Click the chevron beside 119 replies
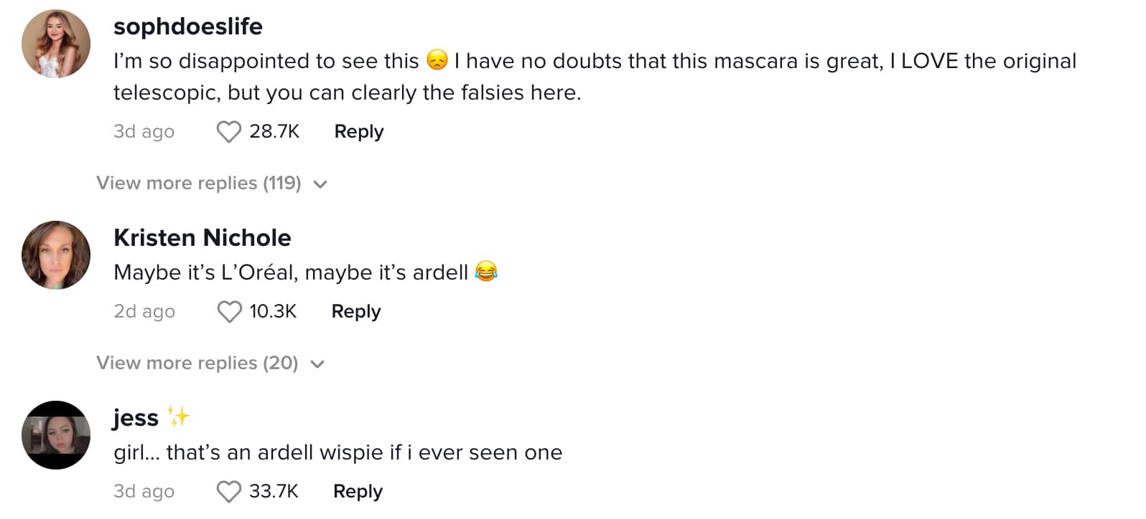 pos(320,184)
